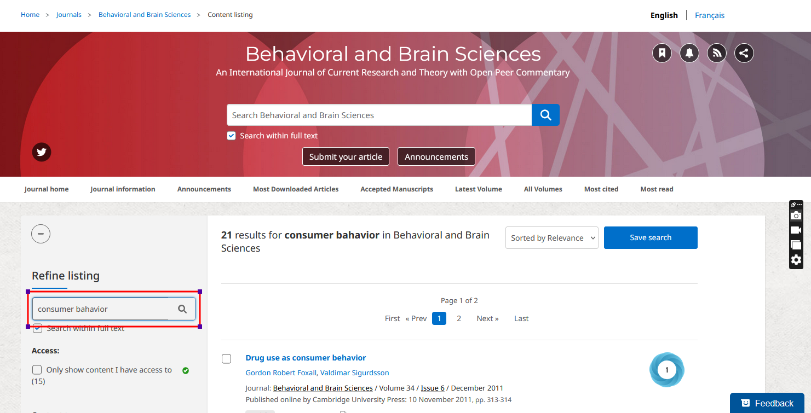Collapse the Refine listing panel
The width and height of the screenshot is (811, 413).
tap(41, 234)
